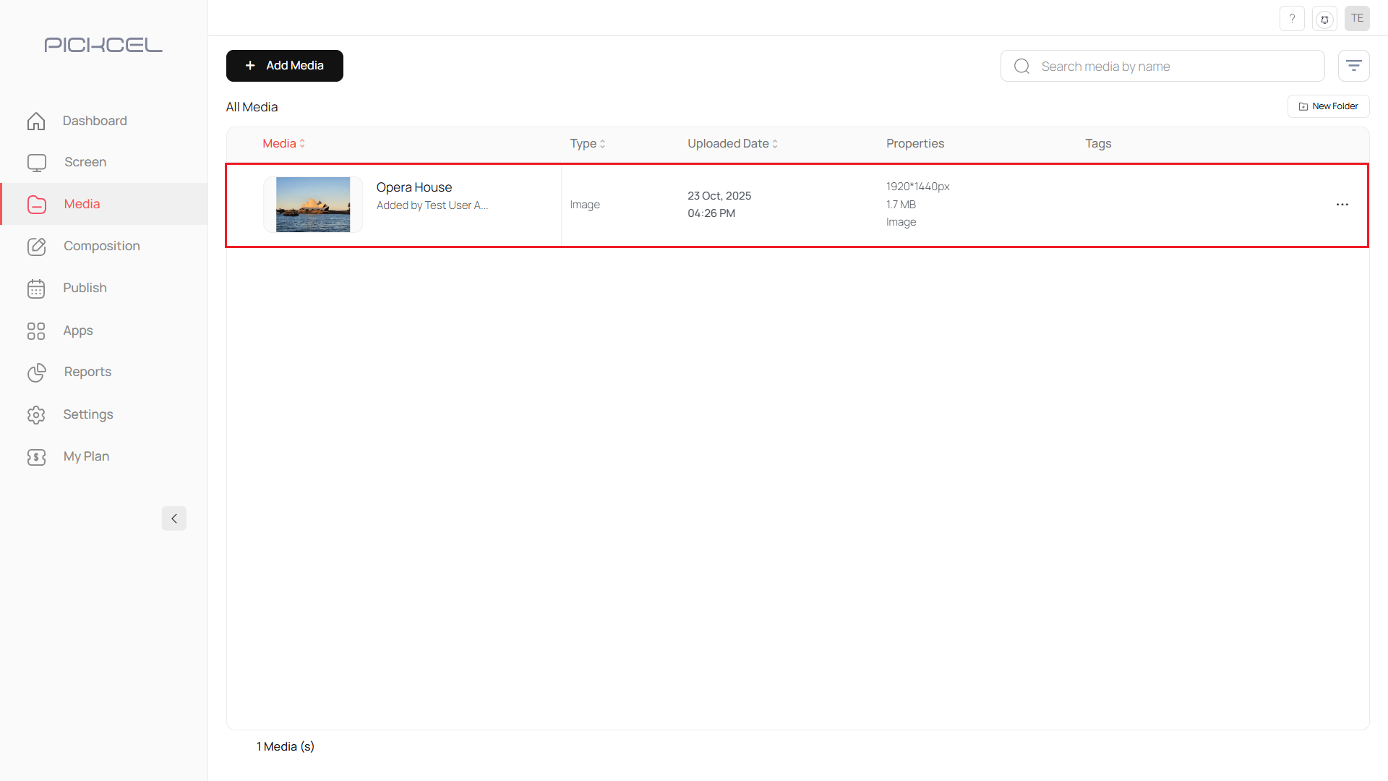Open three-dot options for Opera House

(x=1342, y=205)
